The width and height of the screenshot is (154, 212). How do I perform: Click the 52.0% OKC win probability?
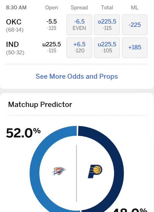tap(23, 133)
